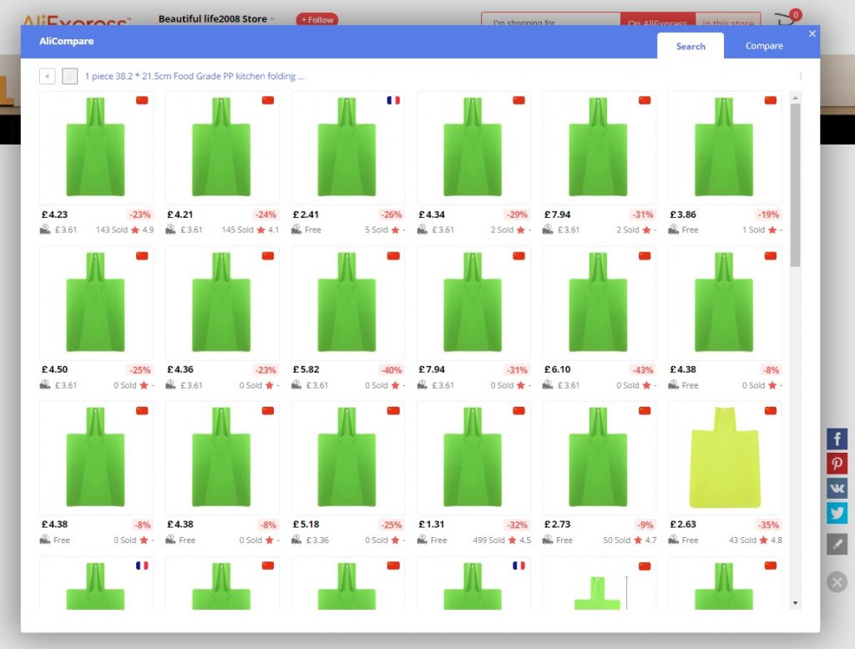The image size is (855, 649).
Task: Open the £4.34 product thumbnail
Action: tap(473, 147)
